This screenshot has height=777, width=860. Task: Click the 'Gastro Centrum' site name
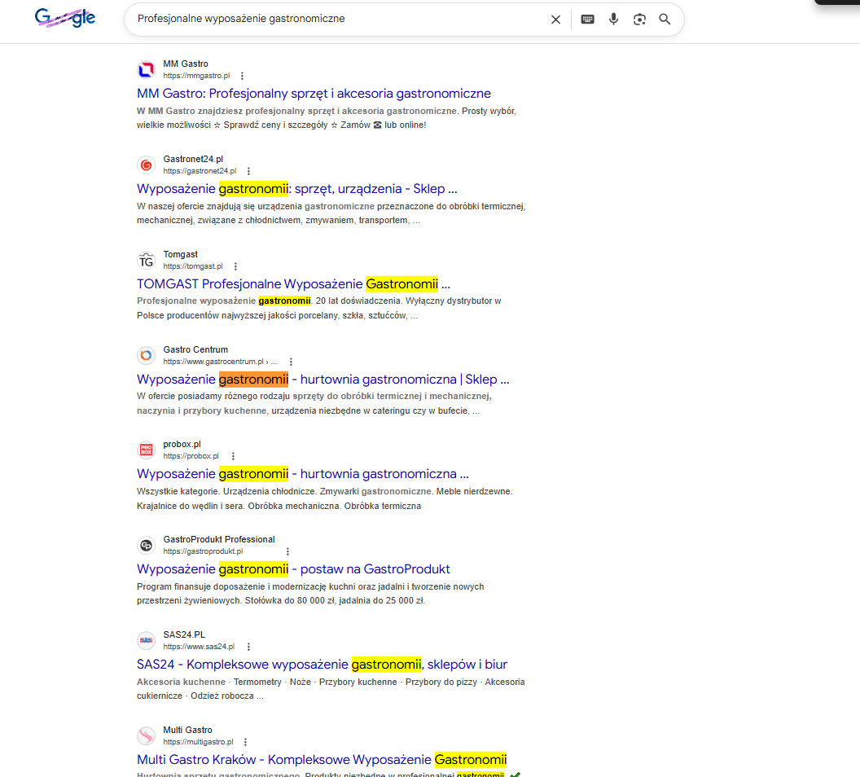195,350
